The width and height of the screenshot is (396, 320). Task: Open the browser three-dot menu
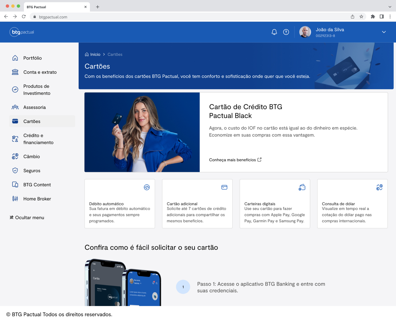coord(390,17)
